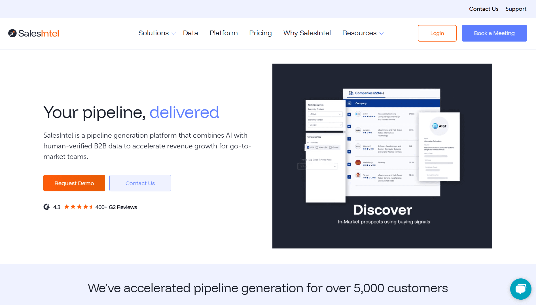Open the Pricing menu item
Viewport: 536px width, 305px height.
pos(260,33)
